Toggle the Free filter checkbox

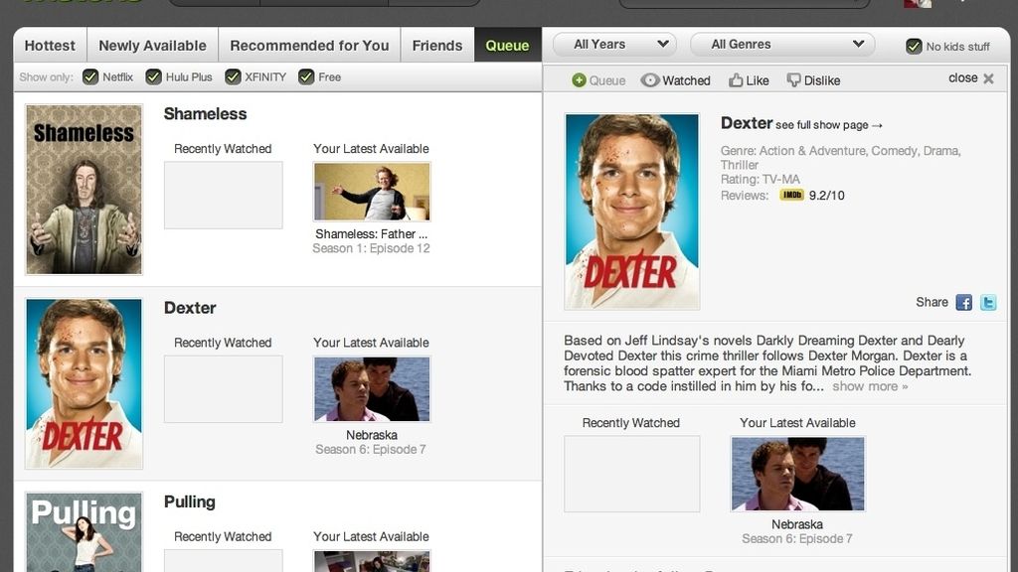306,77
